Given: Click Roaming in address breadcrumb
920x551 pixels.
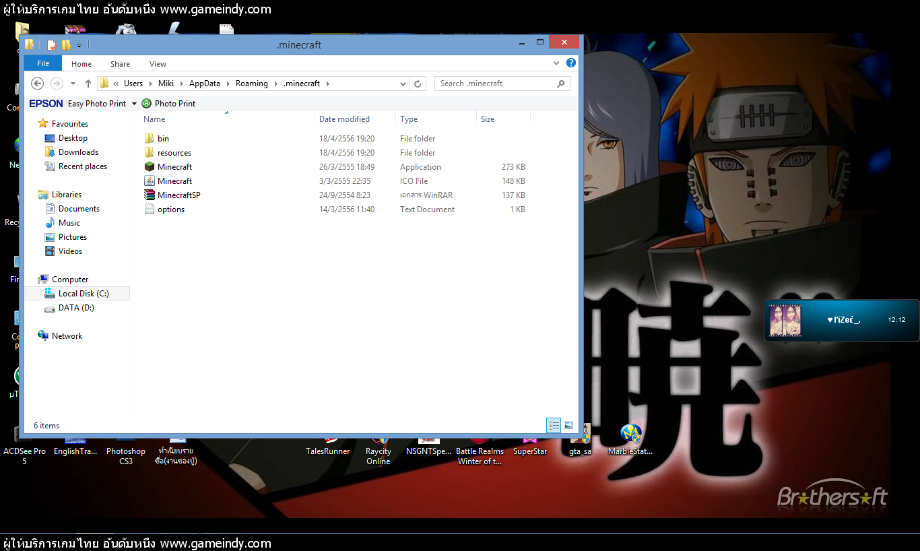Looking at the screenshot, I should click(252, 84).
